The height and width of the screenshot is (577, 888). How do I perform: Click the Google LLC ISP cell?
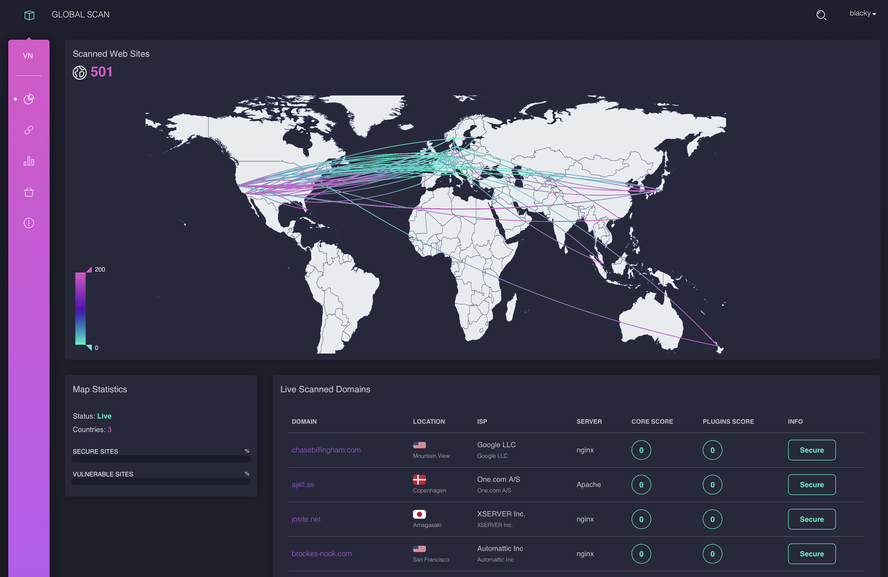click(x=496, y=450)
